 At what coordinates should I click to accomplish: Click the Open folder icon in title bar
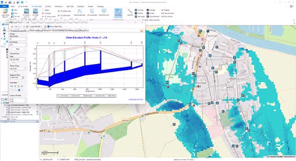coord(6,2)
